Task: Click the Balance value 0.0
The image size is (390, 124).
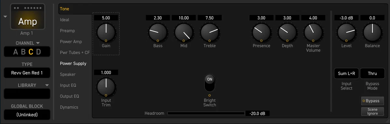Action: click(372, 18)
